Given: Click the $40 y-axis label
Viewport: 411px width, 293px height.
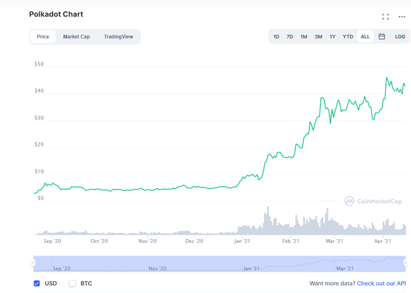Looking at the screenshot, I should tap(39, 91).
